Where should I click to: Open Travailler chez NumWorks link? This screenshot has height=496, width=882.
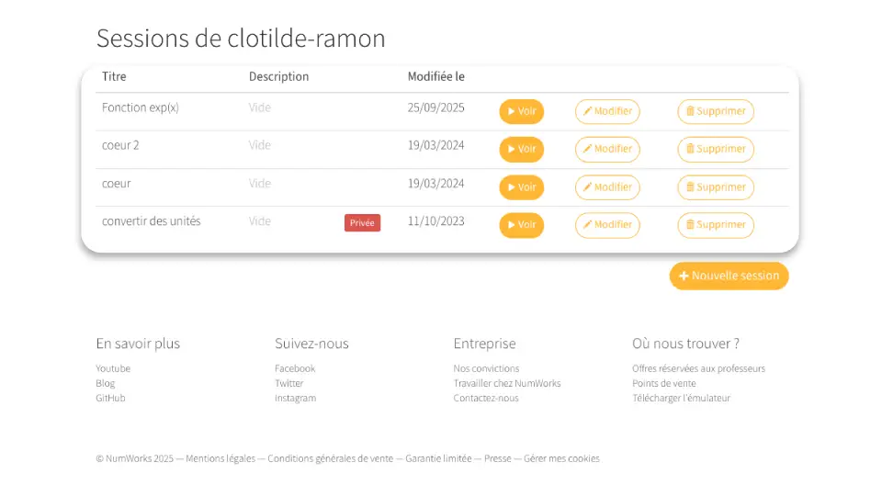507,383
